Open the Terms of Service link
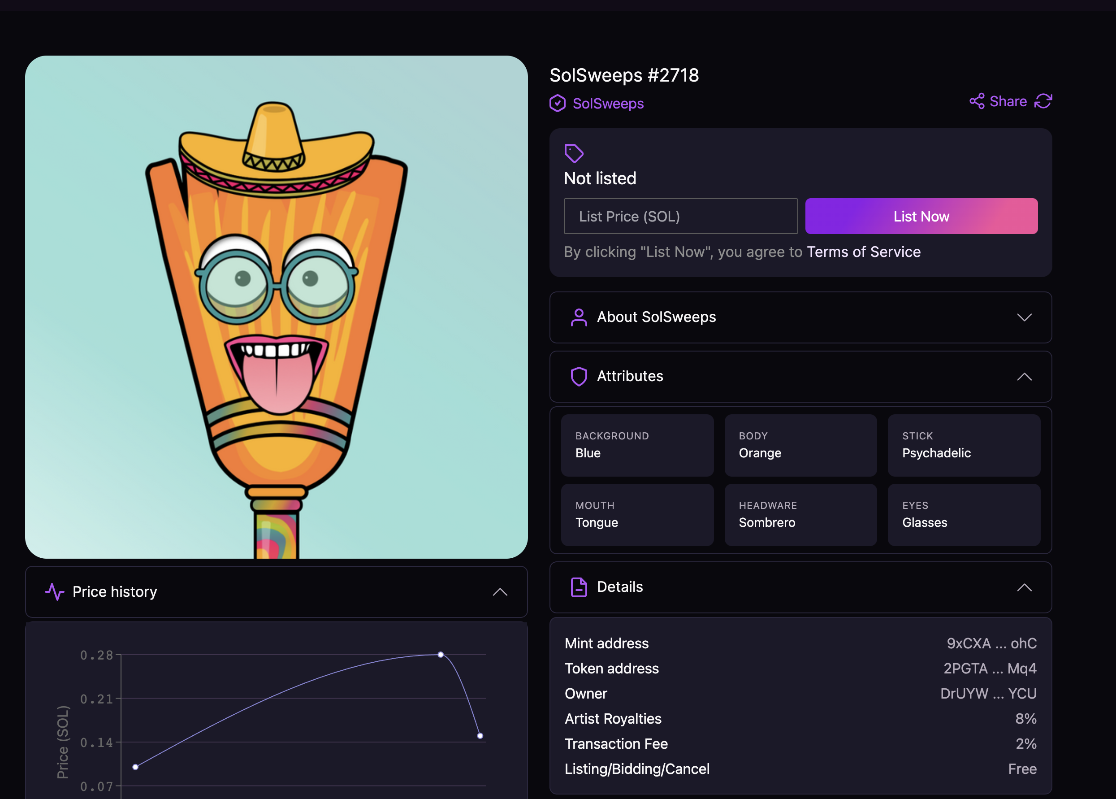 tap(864, 252)
